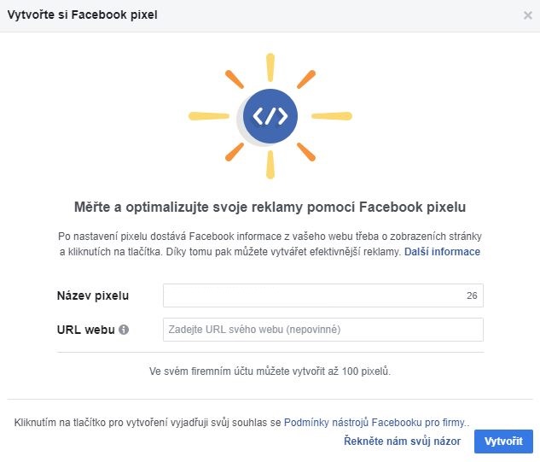Focus the URL webu input field
540x462 pixels.
click(x=323, y=330)
